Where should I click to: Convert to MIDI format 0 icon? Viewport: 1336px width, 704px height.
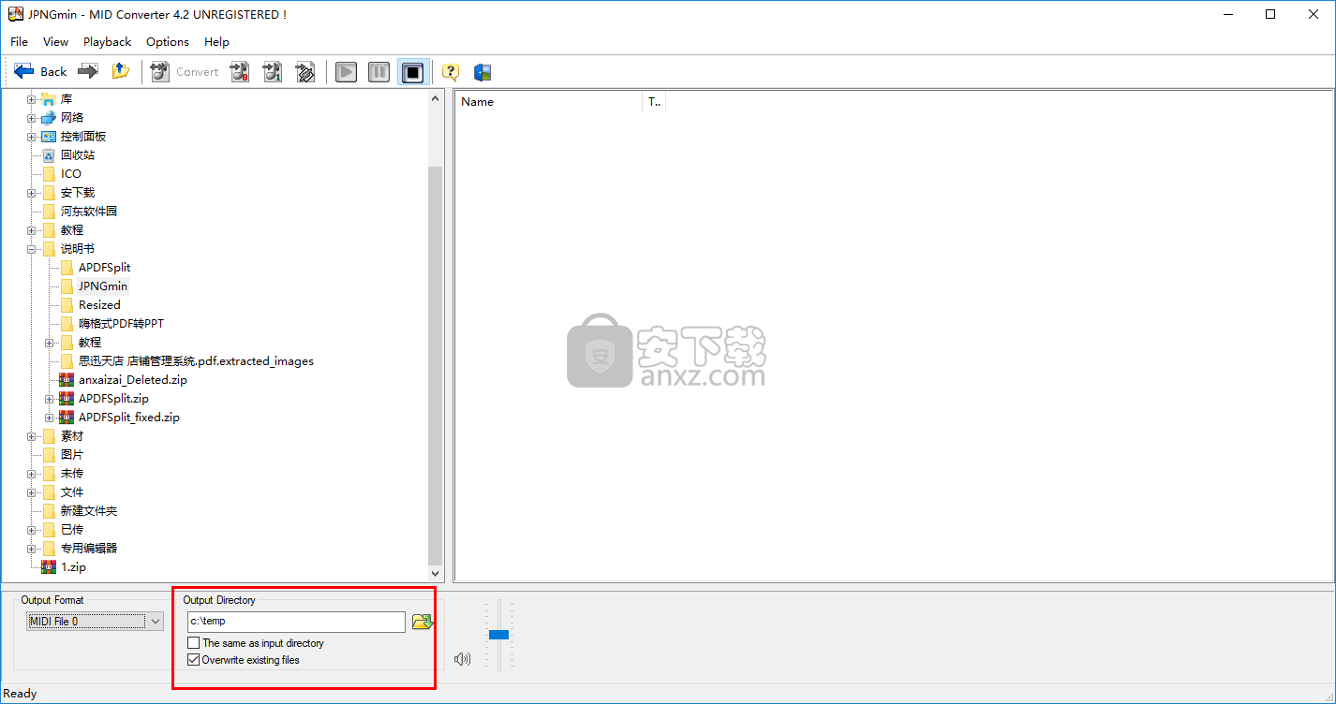[240, 72]
